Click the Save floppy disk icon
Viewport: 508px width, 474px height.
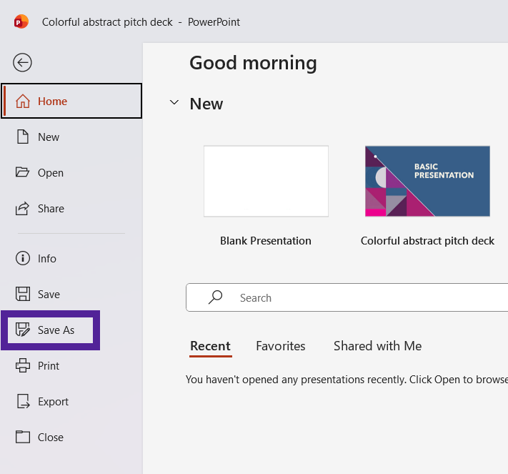coord(23,294)
